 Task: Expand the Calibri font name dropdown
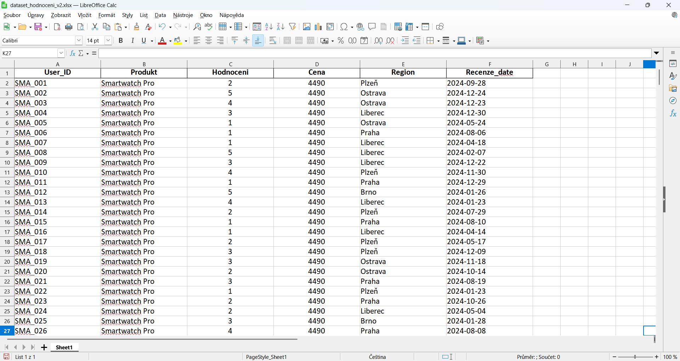tap(79, 41)
